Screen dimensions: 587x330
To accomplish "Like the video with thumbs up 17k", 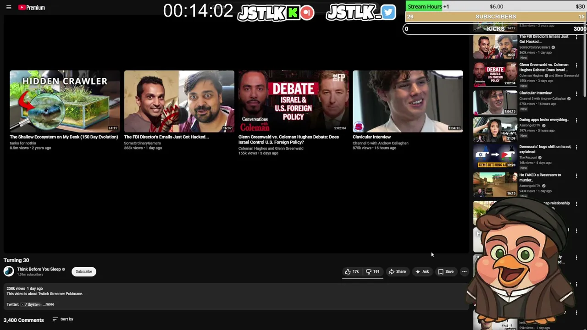I will (x=352, y=271).
